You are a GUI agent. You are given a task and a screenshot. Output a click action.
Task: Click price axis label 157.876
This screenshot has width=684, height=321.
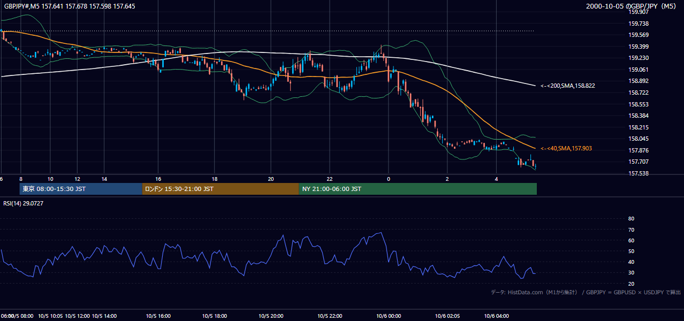tap(639, 150)
